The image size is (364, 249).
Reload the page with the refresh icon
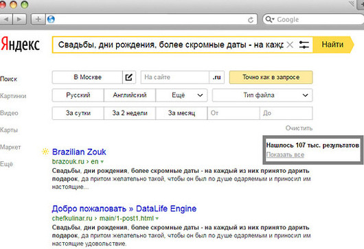pos(251,20)
